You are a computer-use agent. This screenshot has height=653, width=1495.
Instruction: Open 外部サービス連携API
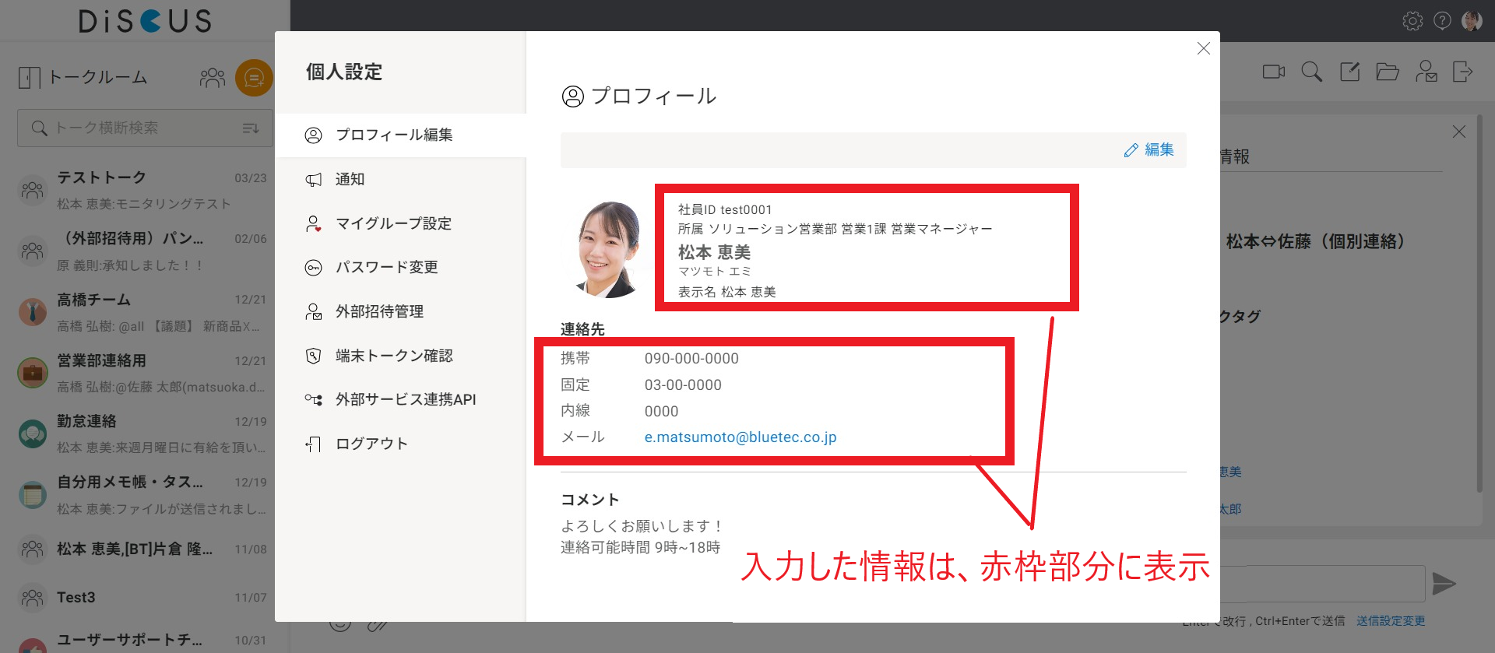pos(400,399)
